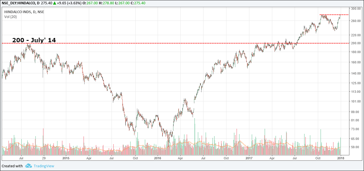Click the 2016 label on the time axis
The image size is (364, 171).
(x=158, y=158)
